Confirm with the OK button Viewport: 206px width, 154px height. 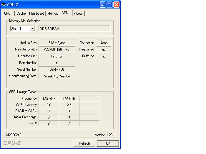tap(108, 143)
